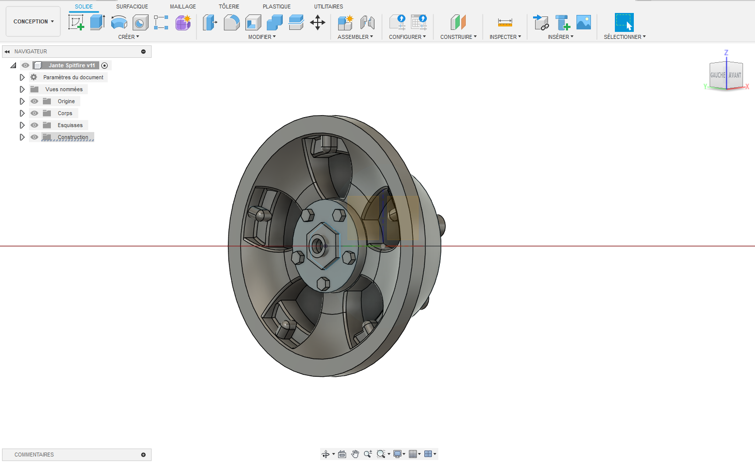Activate the Jante Spitfire v11 radio button

[x=105, y=65]
